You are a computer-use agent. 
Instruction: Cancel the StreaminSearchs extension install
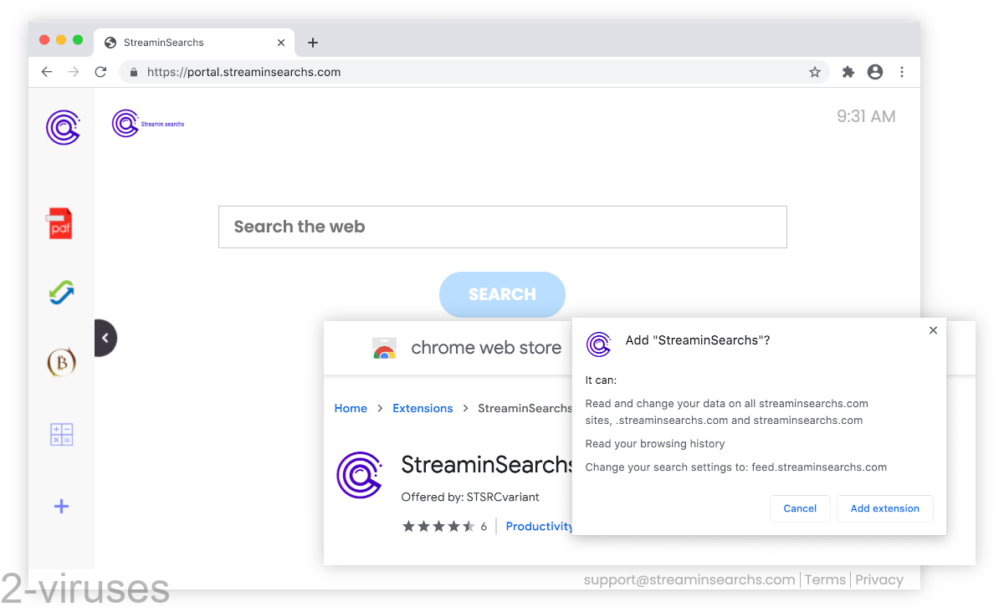click(800, 508)
